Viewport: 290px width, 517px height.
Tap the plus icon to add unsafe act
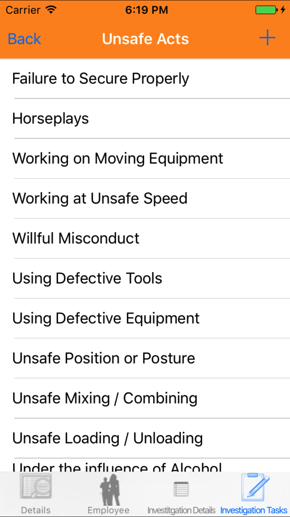click(267, 38)
